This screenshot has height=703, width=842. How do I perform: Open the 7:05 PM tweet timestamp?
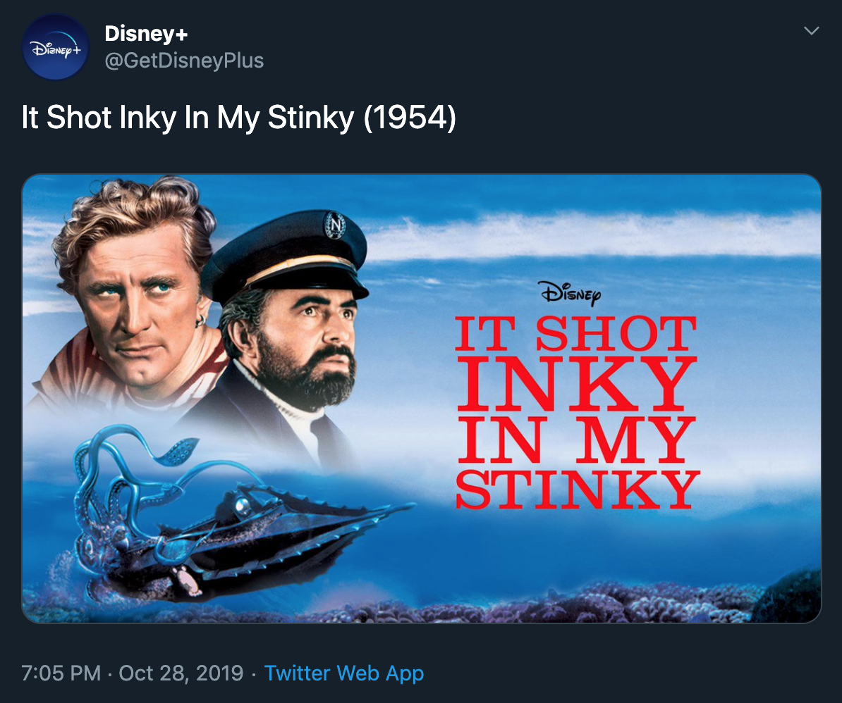click(x=61, y=673)
